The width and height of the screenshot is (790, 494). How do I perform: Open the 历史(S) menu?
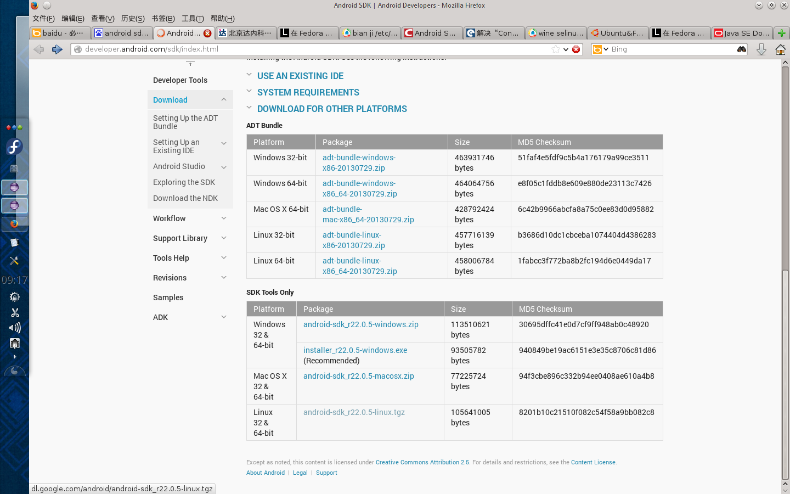133,19
